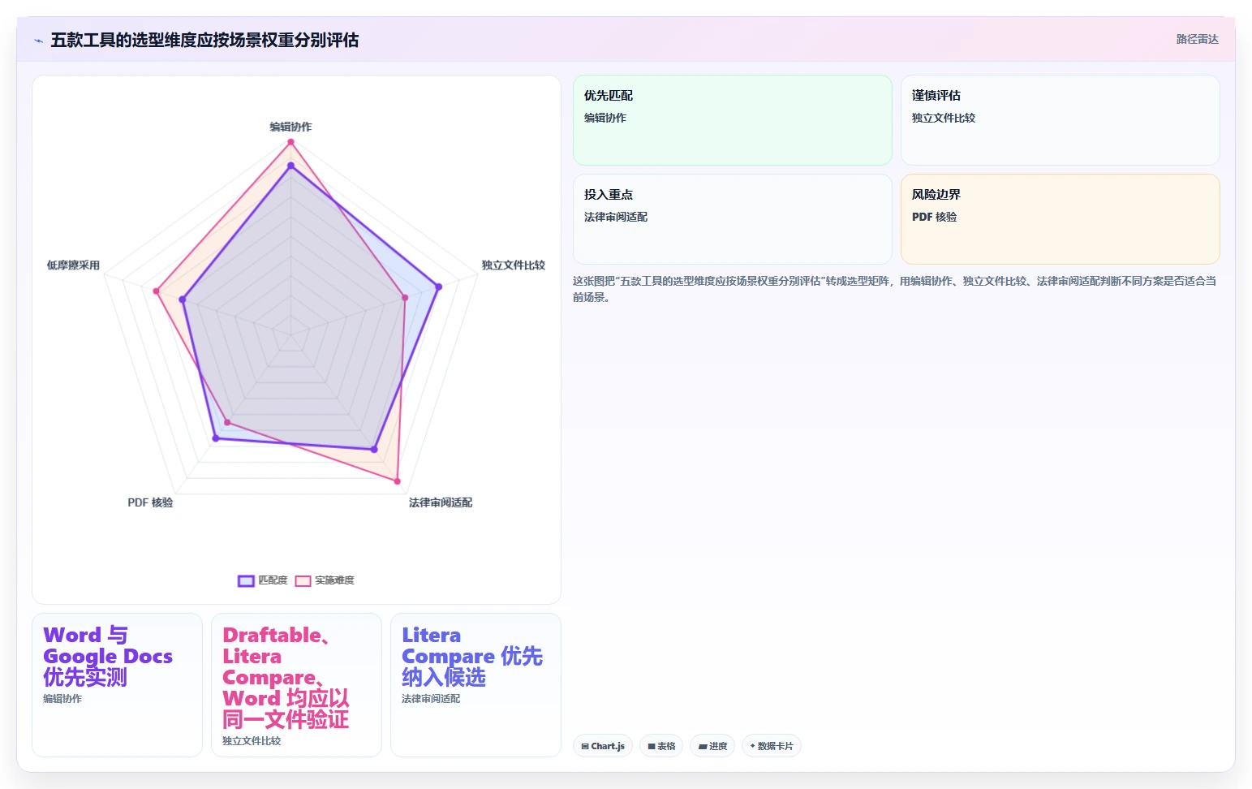Click the 低摩擦采用 radar axis label
Viewport: 1252px width, 789px height.
[73, 265]
